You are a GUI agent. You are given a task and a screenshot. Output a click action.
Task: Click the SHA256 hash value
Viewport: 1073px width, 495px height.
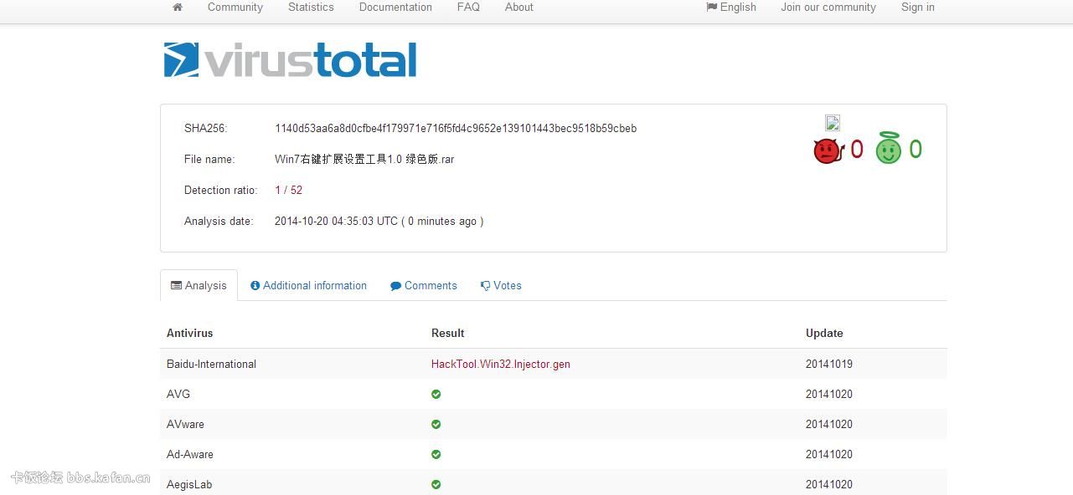(x=456, y=129)
